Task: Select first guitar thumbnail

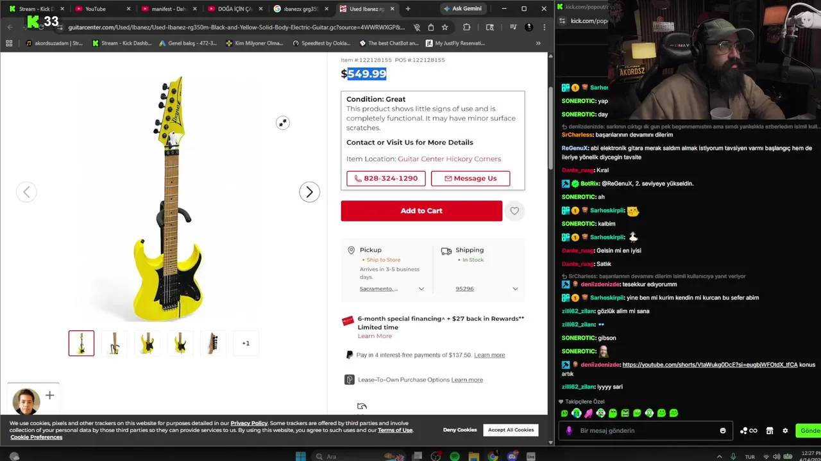Action: click(81, 343)
